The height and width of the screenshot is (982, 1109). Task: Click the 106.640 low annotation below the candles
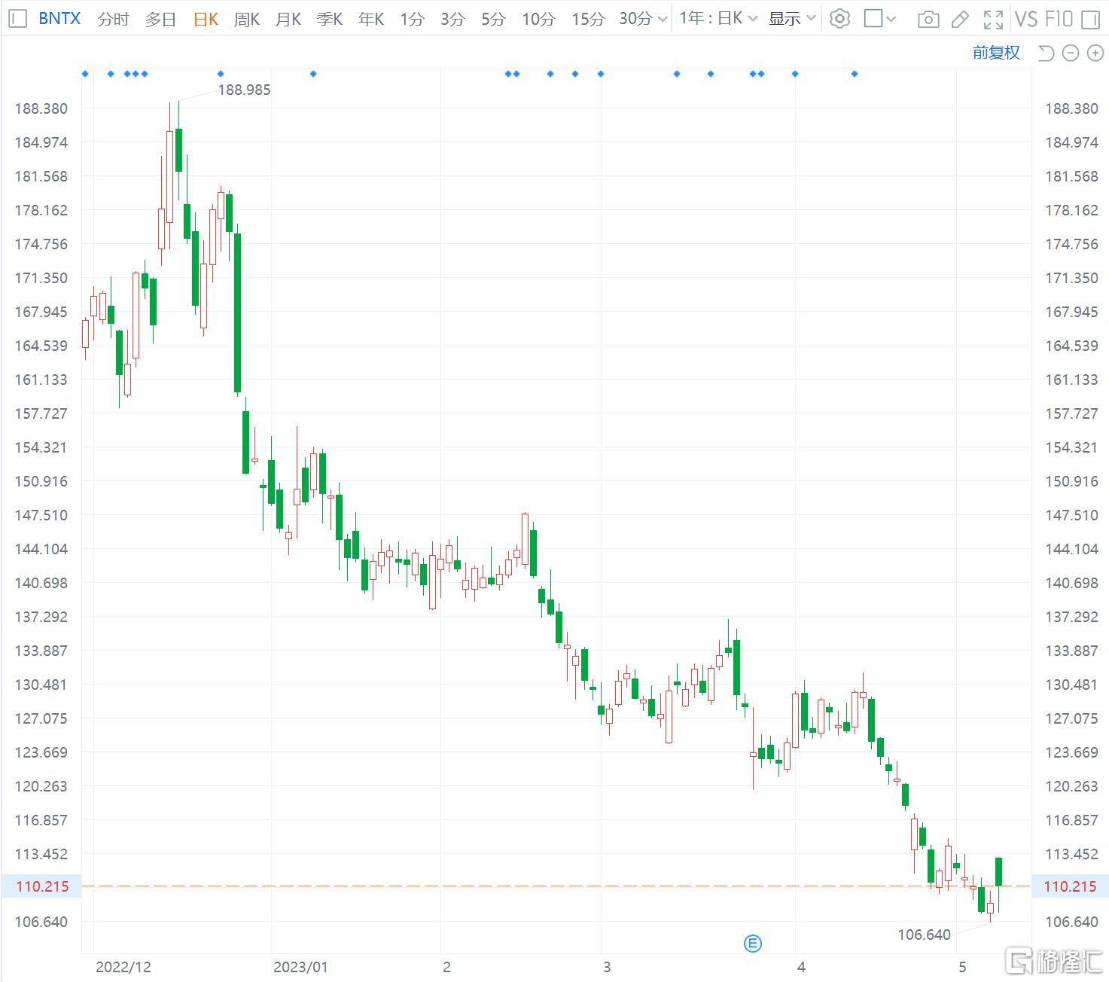coord(925,935)
